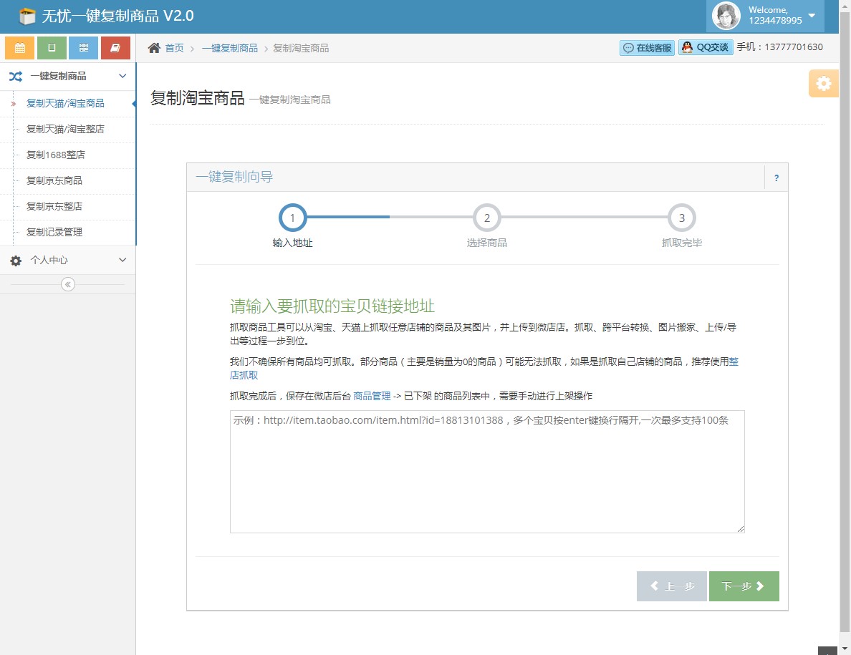Click the app logo box icon
This screenshot has height=655, width=851.
[x=27, y=16]
